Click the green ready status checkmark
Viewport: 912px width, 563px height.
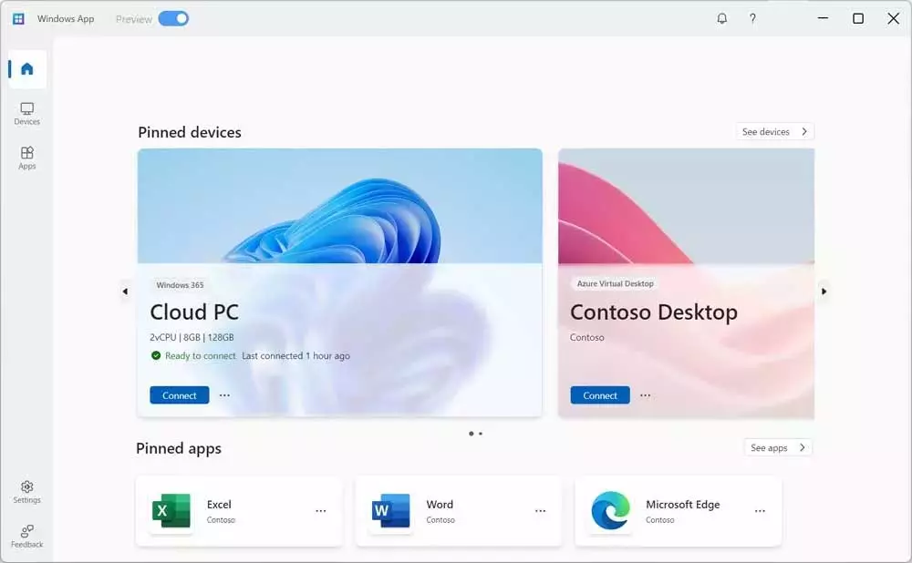tap(156, 355)
